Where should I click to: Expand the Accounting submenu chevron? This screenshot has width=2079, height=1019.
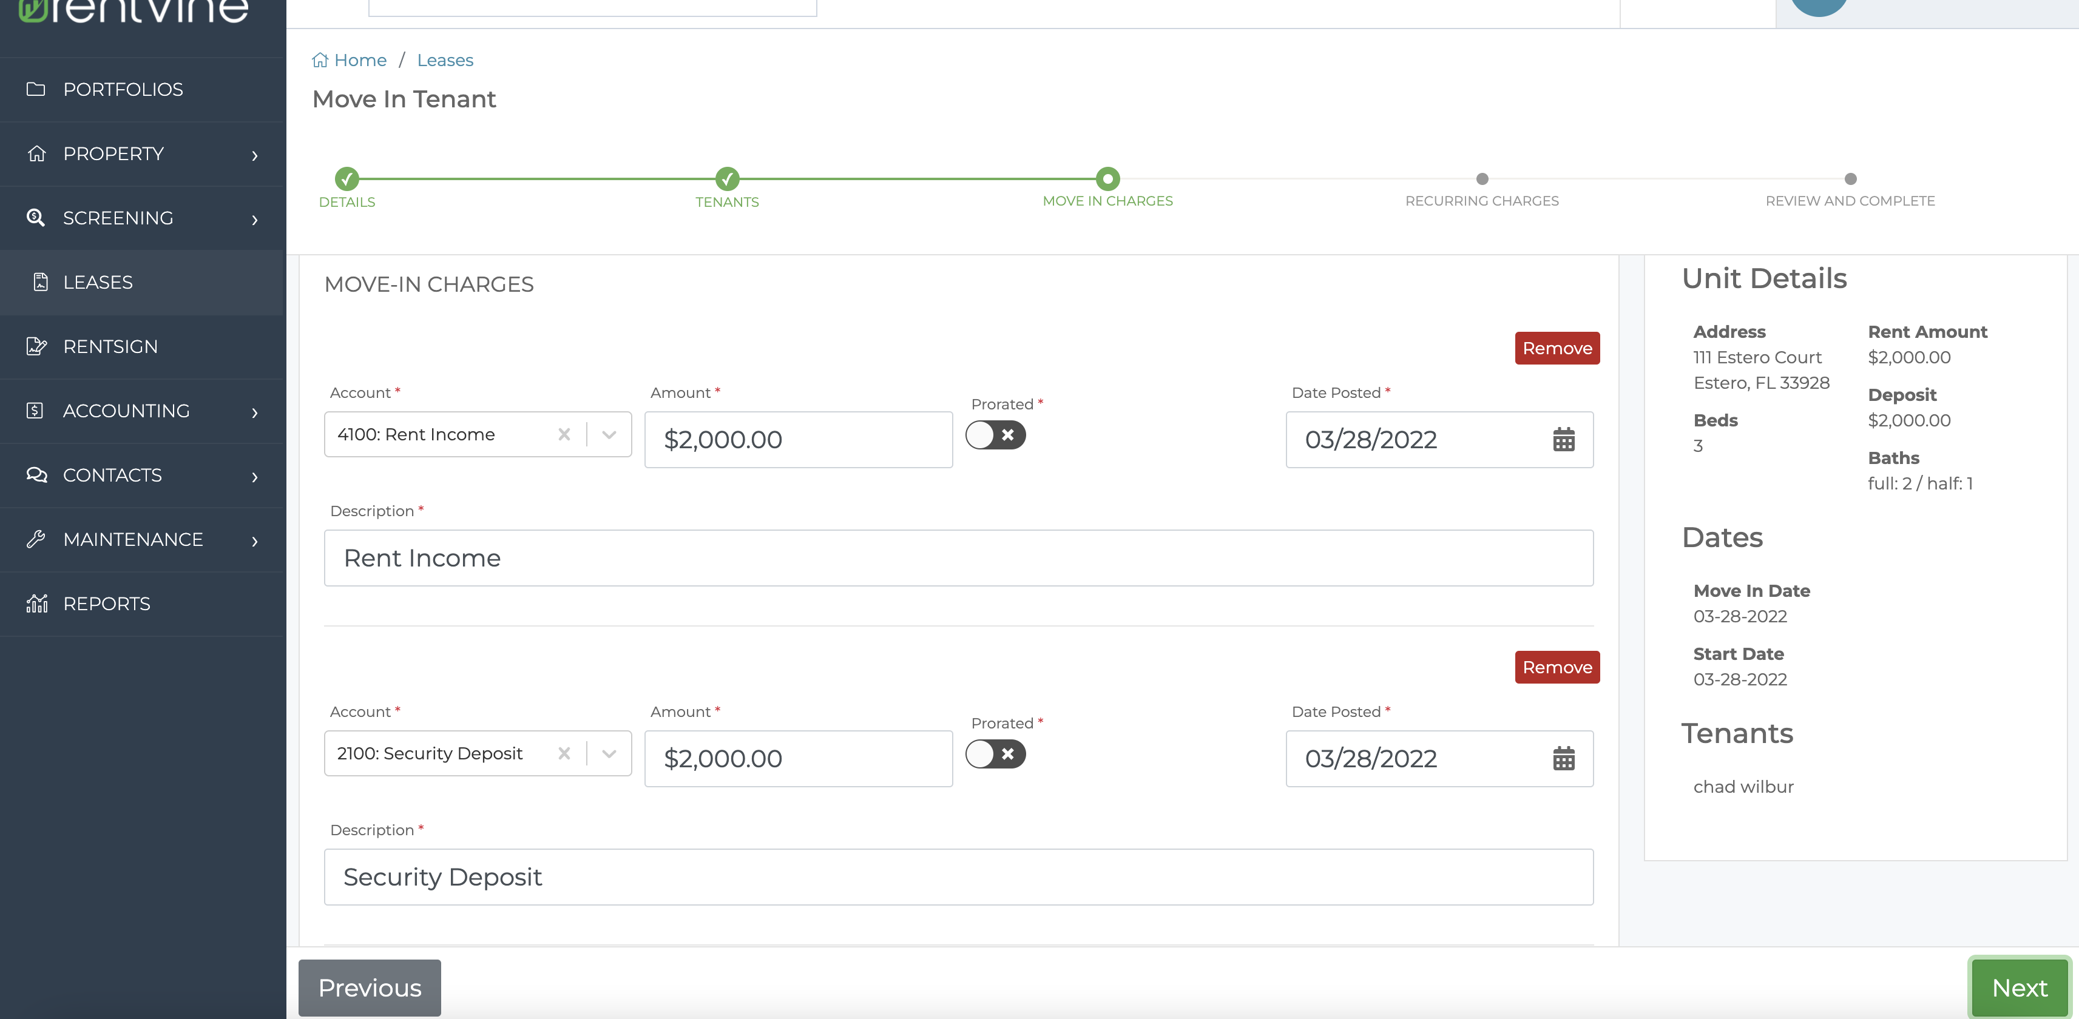[x=255, y=412]
